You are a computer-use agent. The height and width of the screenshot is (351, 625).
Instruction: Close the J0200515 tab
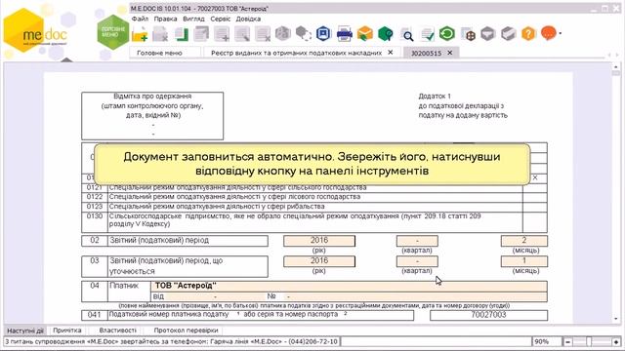(449, 53)
